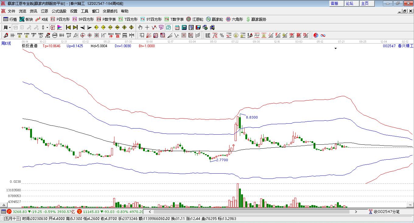Launch the 江恩轮 Gann wheel
This screenshot has width=414, height=223.
pyautogui.click(x=195, y=19)
